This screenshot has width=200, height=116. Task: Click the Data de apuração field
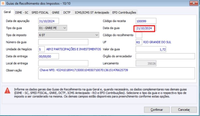[48, 21]
